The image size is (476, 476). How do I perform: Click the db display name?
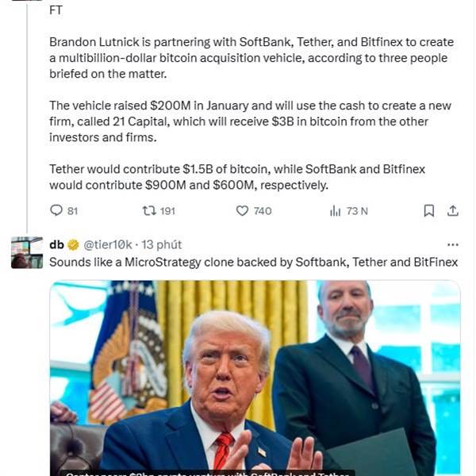coord(56,244)
